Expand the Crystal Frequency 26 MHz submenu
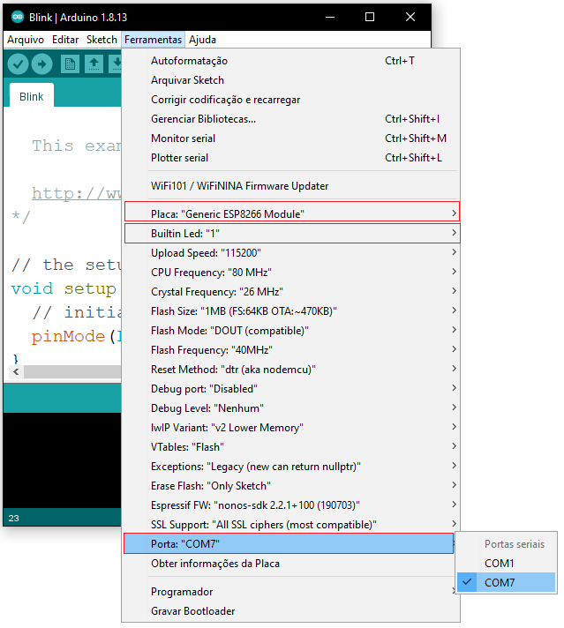This screenshot has width=564, height=628. pyautogui.click(x=291, y=292)
